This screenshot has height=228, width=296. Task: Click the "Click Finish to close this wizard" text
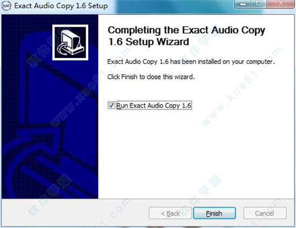coord(151,77)
